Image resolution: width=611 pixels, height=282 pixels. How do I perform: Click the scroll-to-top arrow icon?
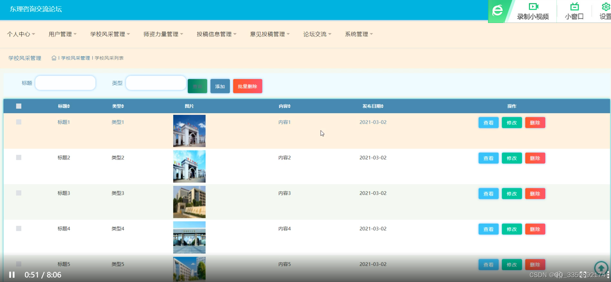pos(601,268)
